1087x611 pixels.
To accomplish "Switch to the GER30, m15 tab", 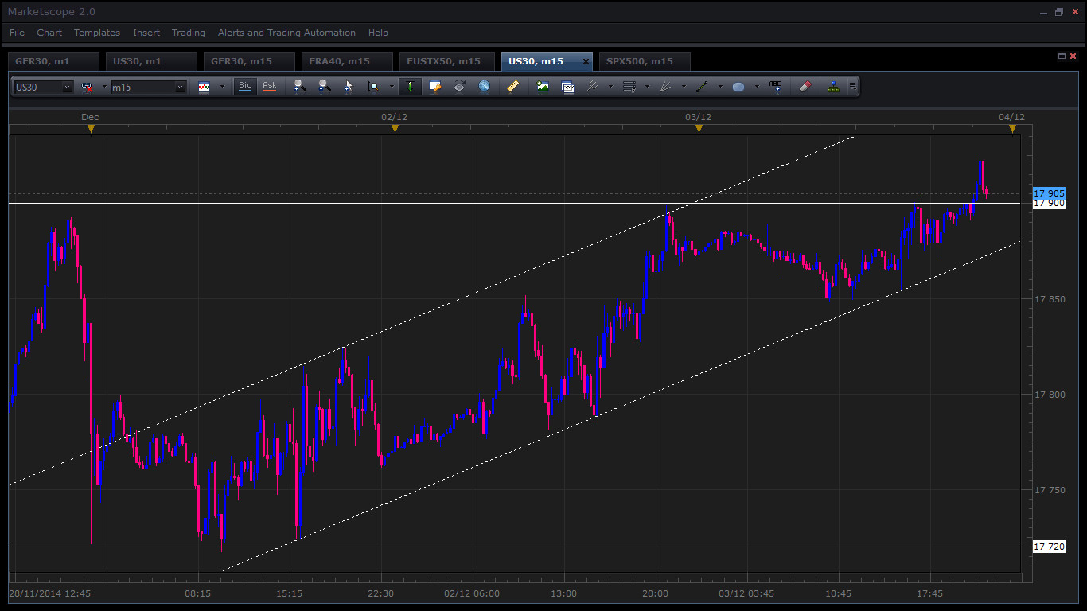I will pos(249,61).
